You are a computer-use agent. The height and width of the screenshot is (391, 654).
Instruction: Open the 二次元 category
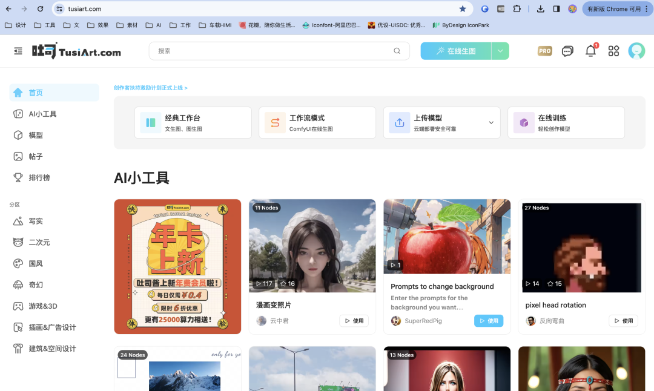click(x=39, y=242)
